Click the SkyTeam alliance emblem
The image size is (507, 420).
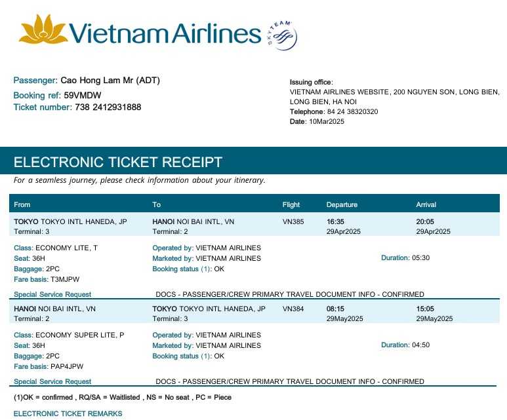[x=281, y=37]
